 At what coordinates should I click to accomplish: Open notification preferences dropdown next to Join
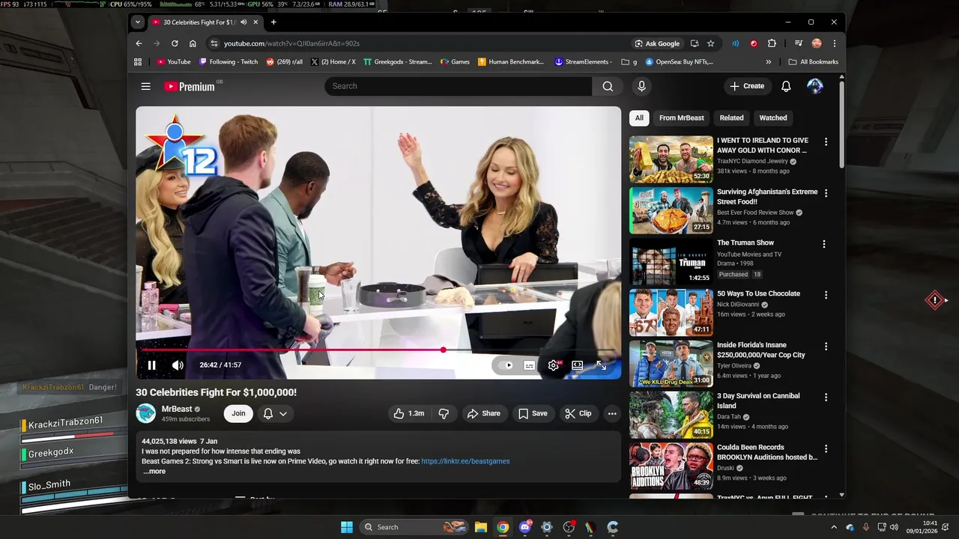(x=275, y=413)
